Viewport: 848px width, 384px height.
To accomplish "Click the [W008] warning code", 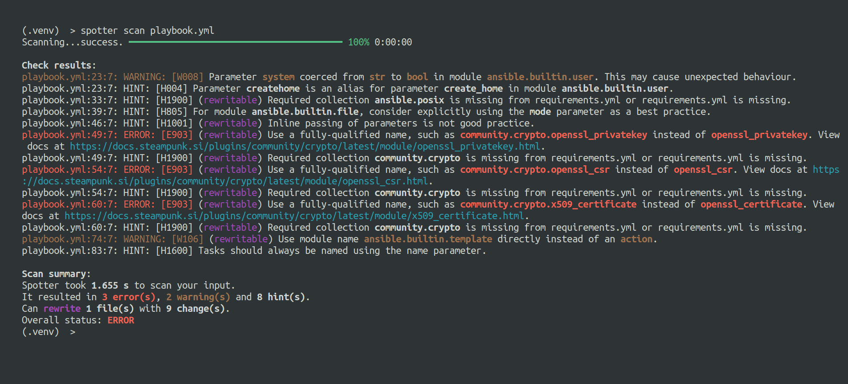I will click(x=188, y=77).
